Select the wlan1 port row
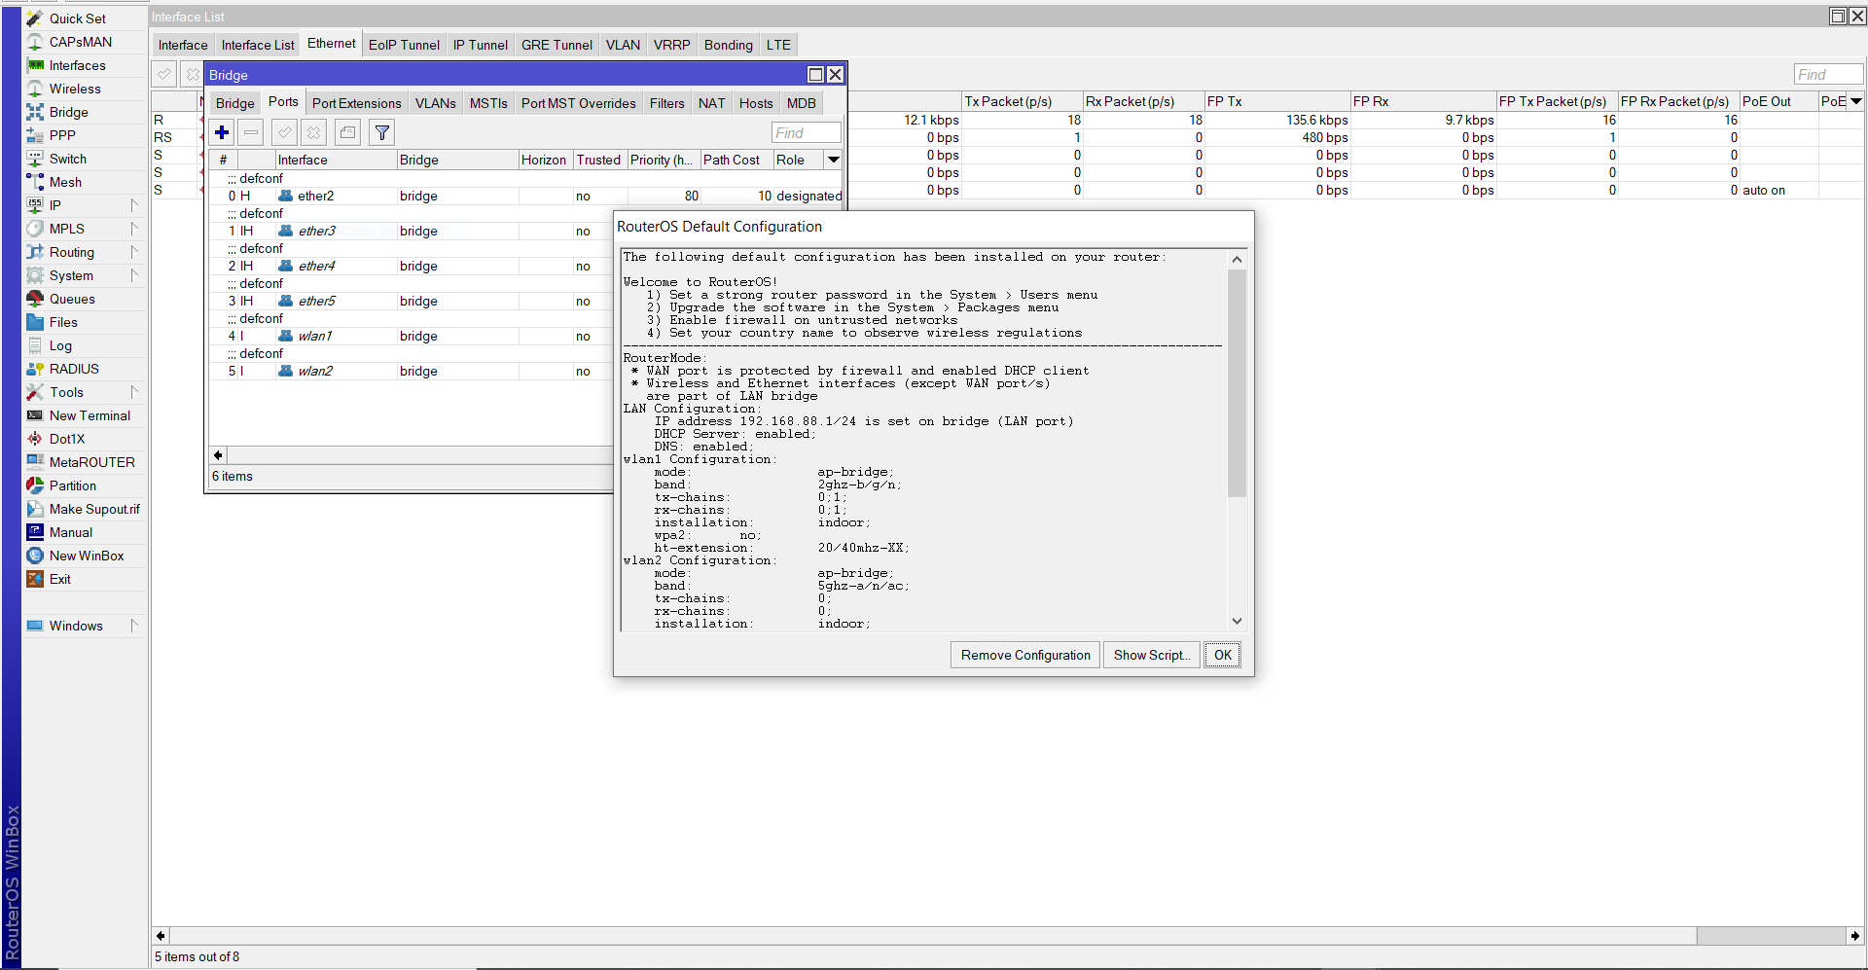Image resolution: width=1868 pixels, height=970 pixels. (x=412, y=336)
